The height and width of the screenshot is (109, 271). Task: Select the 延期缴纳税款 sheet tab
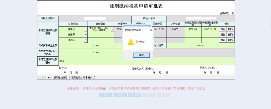60,78
